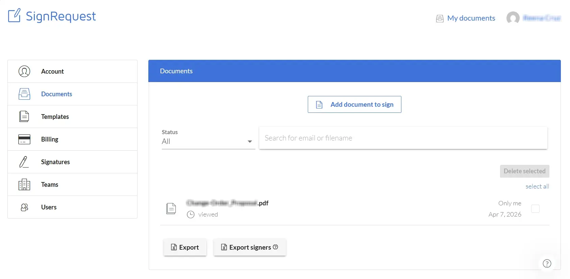The height and width of the screenshot is (279, 570).
Task: Click the spreadsheet icon on Export signers
Action: pos(224,247)
